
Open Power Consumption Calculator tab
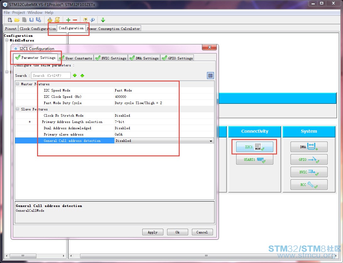pos(113,29)
